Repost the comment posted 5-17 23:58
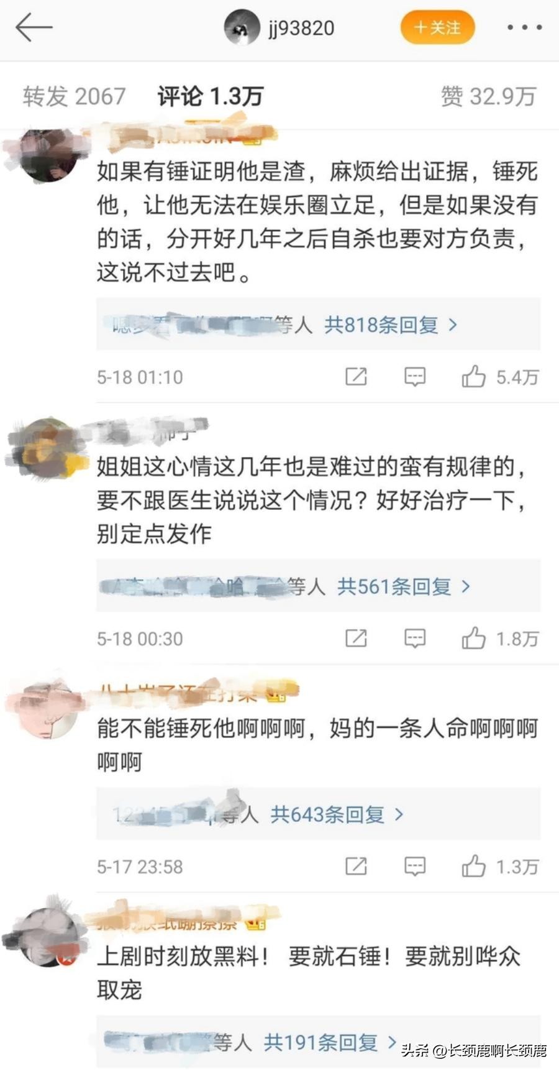Screen dimensions: 559x1070 356,866
